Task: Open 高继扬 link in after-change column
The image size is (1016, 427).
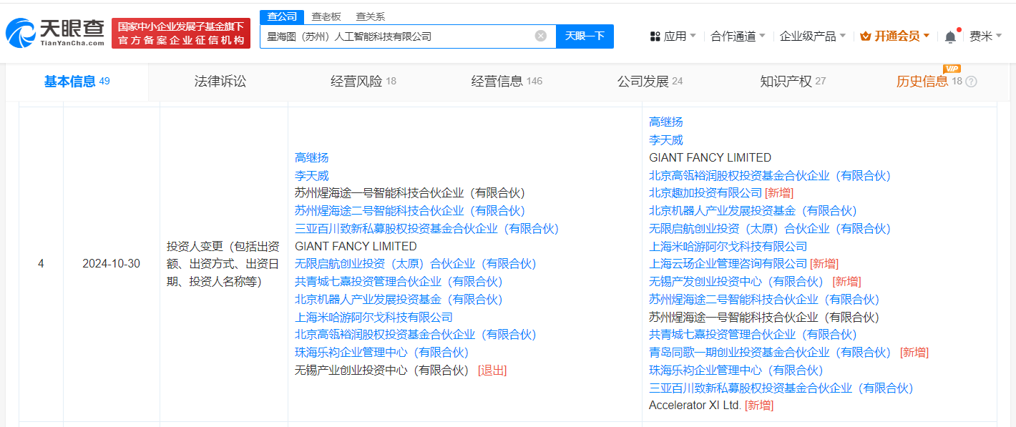Action: coord(666,122)
